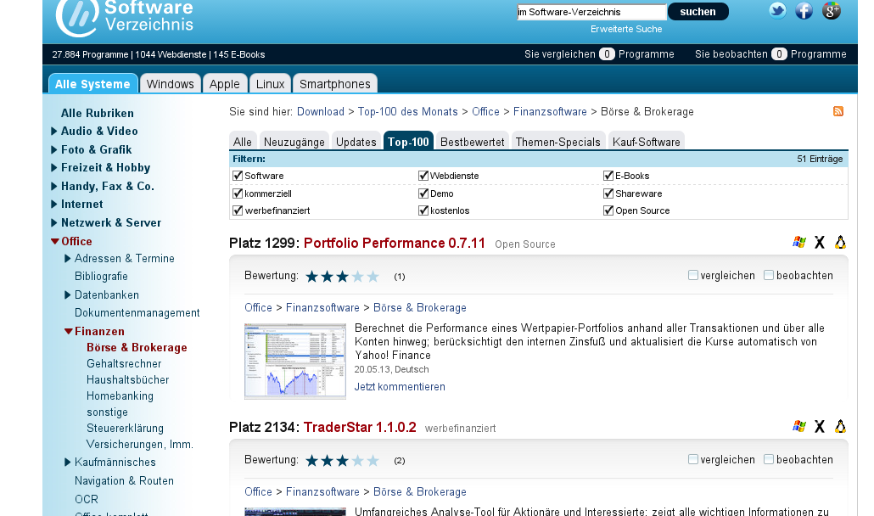
Task: Click the suchen button
Action: [698, 12]
